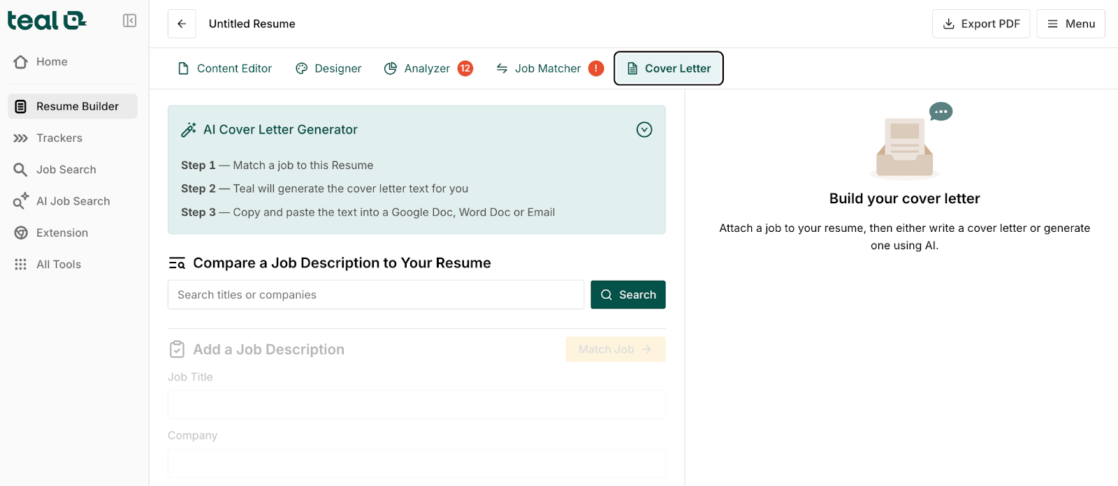Open Trackers in the sidebar
The width and height of the screenshot is (1118, 486).
[73, 138]
